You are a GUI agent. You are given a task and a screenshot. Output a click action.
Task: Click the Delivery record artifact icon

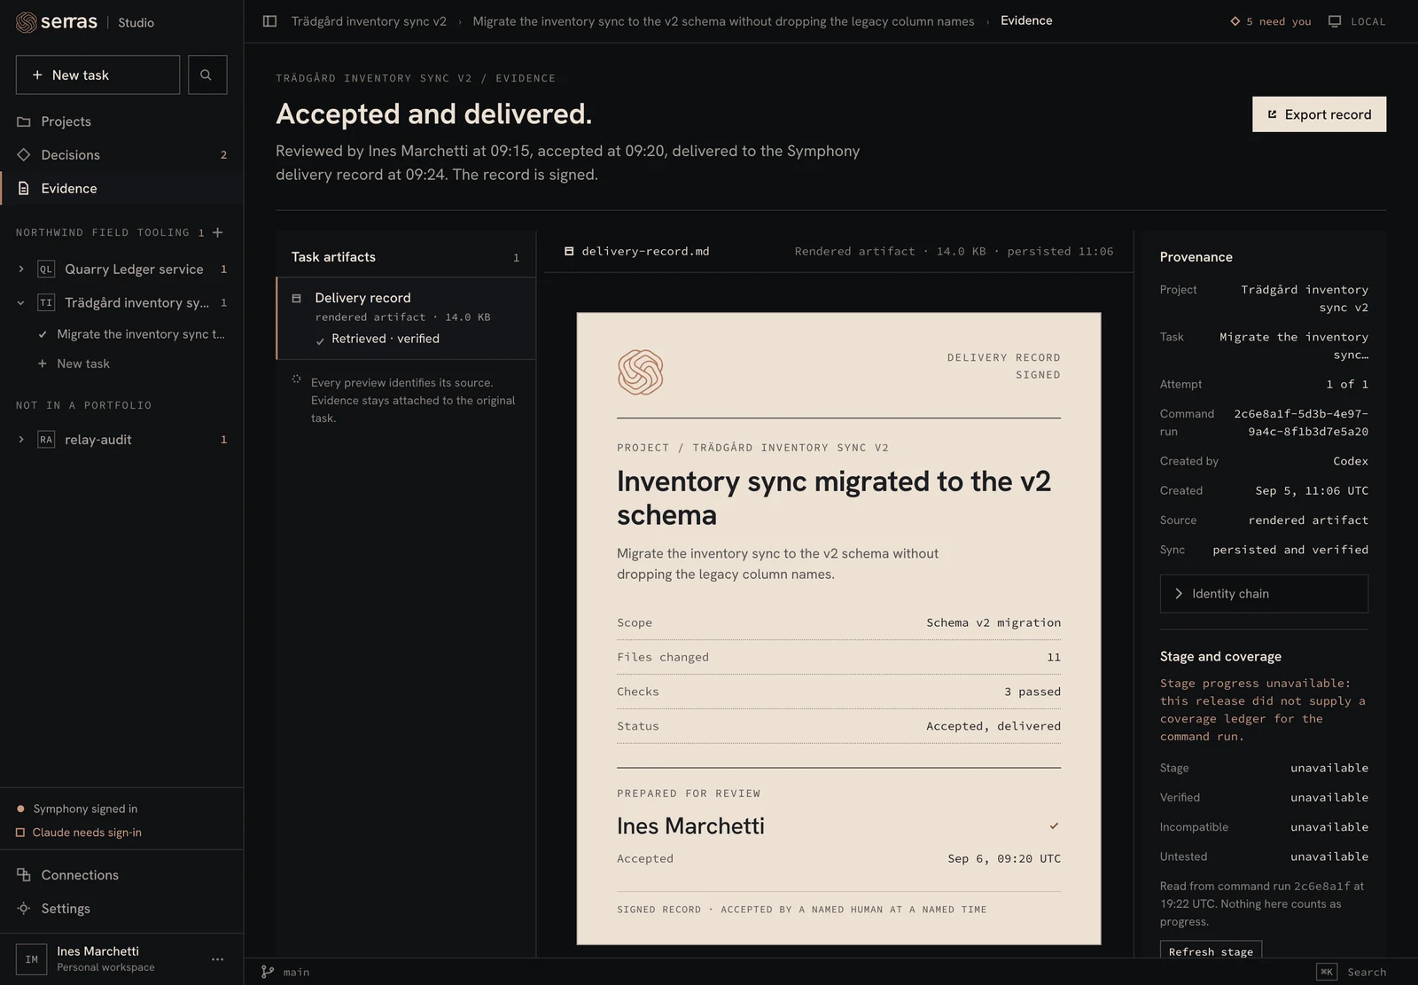click(x=297, y=298)
